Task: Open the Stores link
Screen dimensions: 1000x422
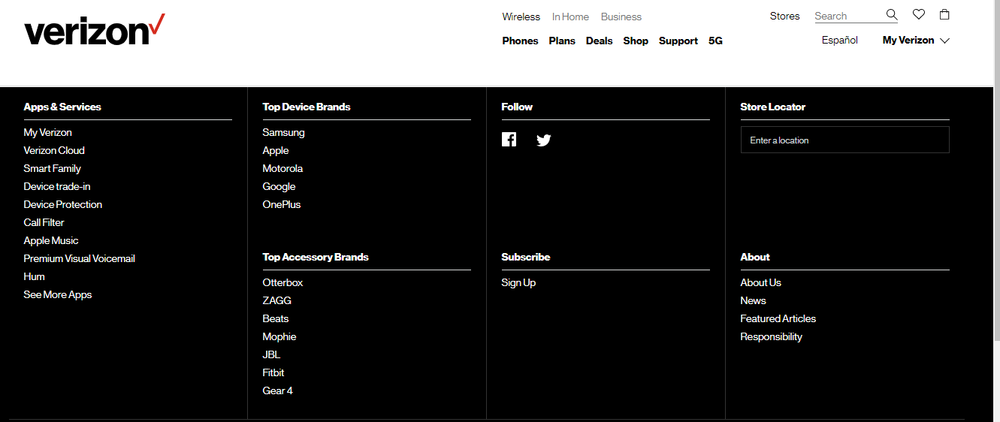Action: pyautogui.click(x=784, y=16)
